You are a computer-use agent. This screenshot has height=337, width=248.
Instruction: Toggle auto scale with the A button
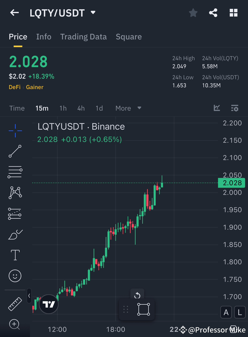point(226,312)
